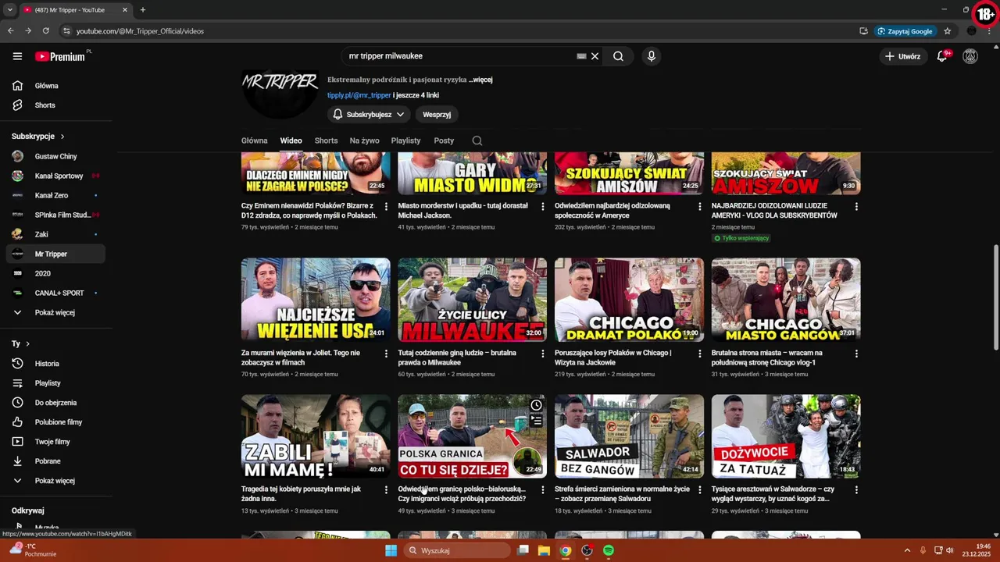
Task: Open Salvador Bez Gangów video thumbnail
Action: (x=629, y=436)
